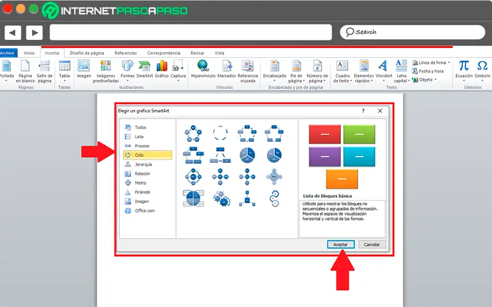Switch to the Revisar tab
Screen dimensions: 492x307
(197, 53)
